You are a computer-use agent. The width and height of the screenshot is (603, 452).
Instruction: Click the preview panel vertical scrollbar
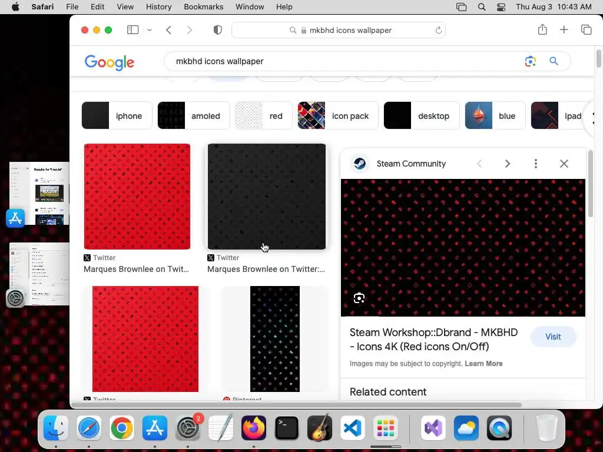pyautogui.click(x=591, y=184)
